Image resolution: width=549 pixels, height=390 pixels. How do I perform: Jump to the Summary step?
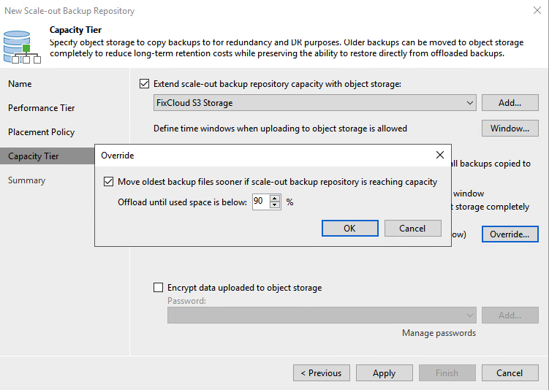[26, 180]
